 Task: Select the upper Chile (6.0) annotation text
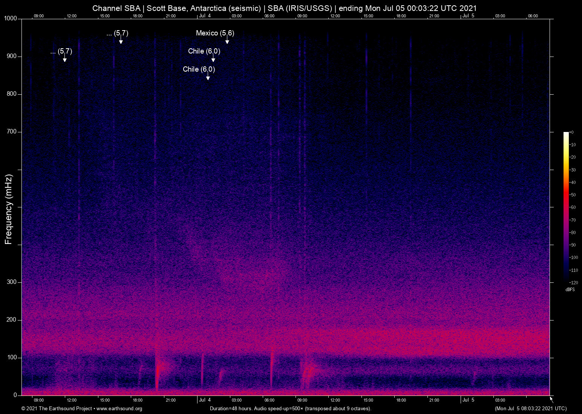pyautogui.click(x=204, y=51)
